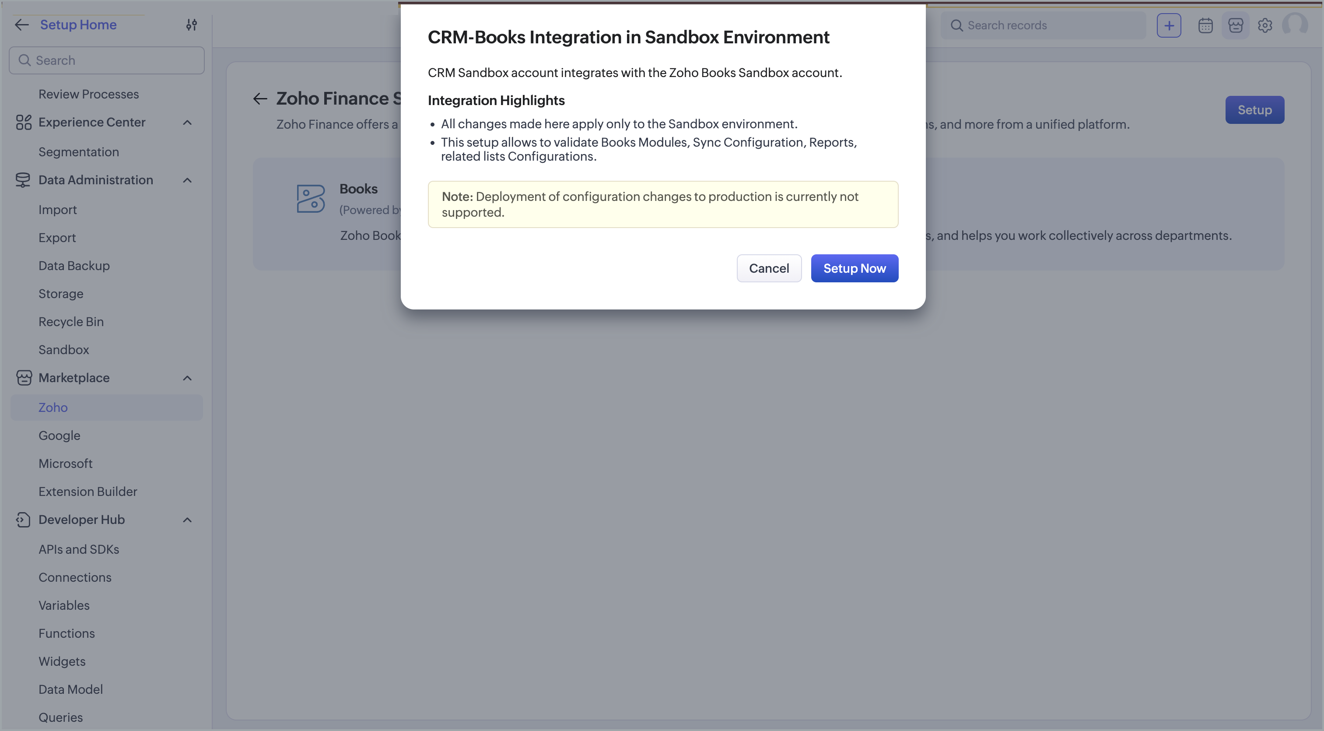Screen dimensions: 1324x731
Task: Open the sidebar filter settings icon
Action: [191, 25]
